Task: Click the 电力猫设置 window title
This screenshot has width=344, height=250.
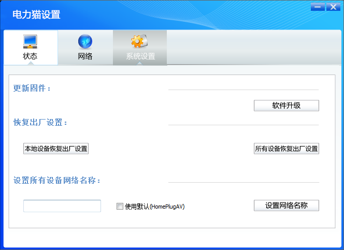Action: coord(36,14)
